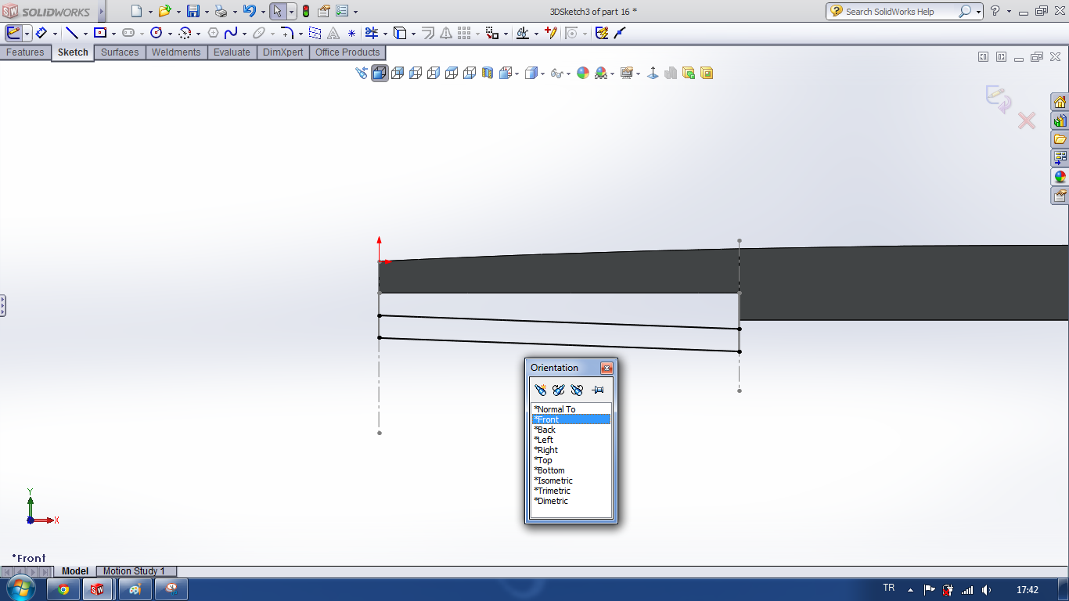Click the Save icon in top toolbar
Viewport: 1069px width, 601px height.
193,11
